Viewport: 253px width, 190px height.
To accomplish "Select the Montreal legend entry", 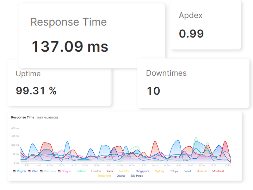I will (x=218, y=171).
